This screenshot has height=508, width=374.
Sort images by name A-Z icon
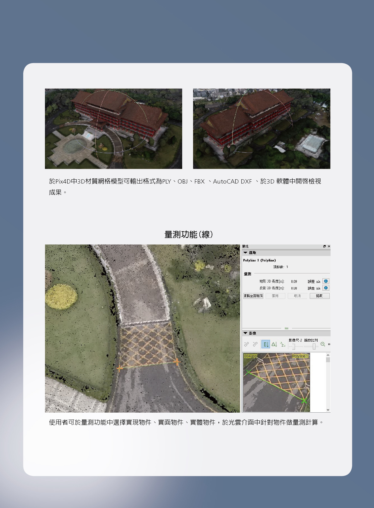click(x=283, y=344)
